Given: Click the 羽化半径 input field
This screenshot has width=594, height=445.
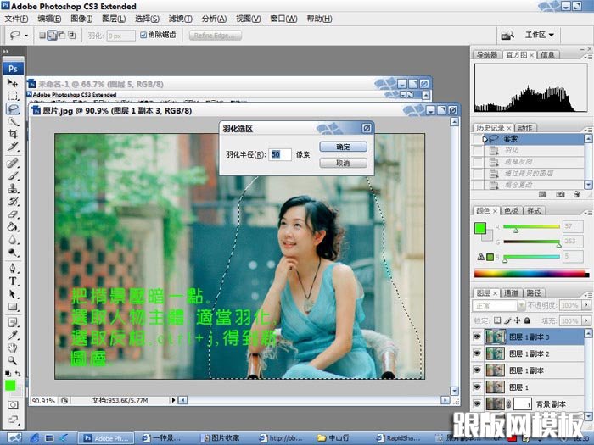Looking at the screenshot, I should click(x=280, y=155).
